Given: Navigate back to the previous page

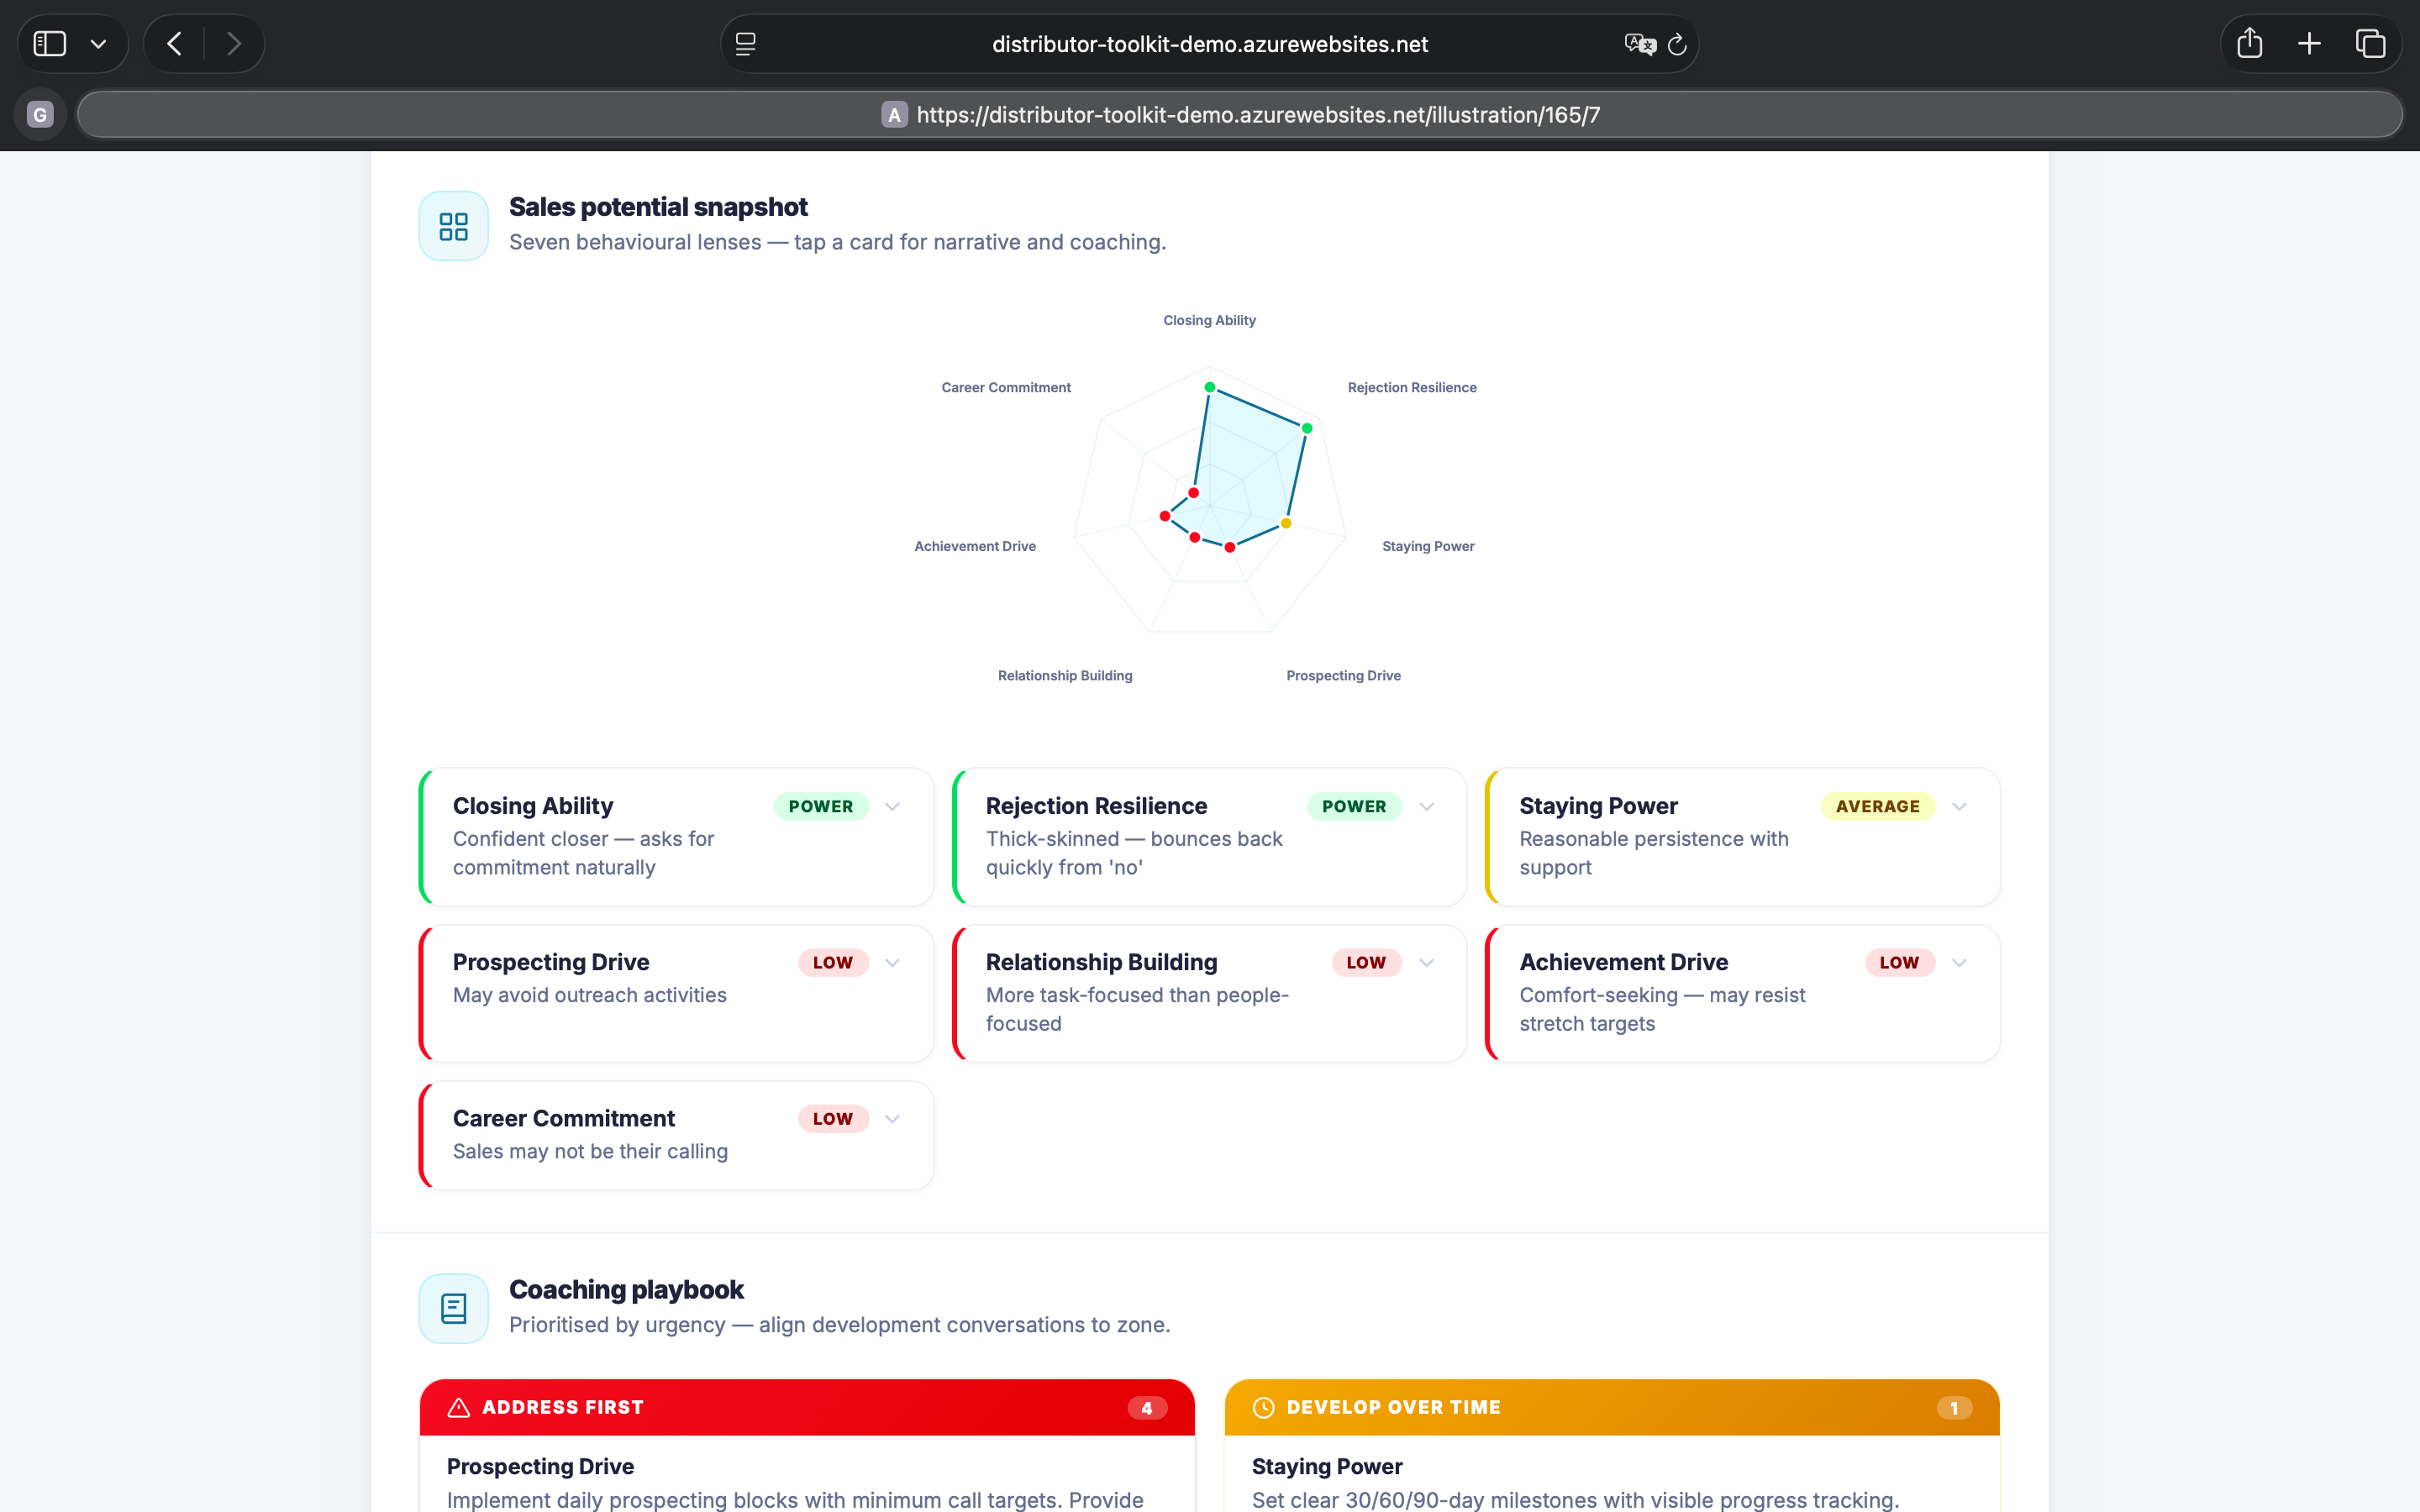Looking at the screenshot, I should (173, 43).
